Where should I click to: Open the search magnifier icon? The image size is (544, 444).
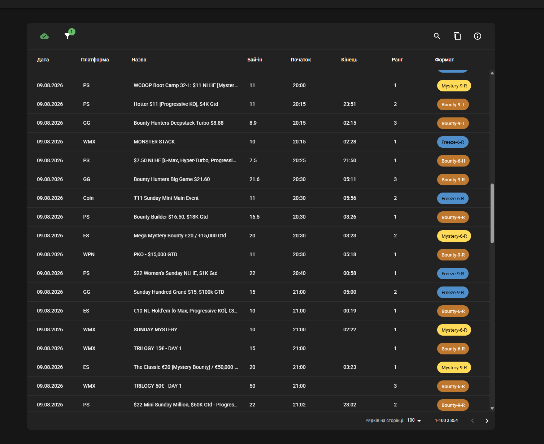coord(437,36)
